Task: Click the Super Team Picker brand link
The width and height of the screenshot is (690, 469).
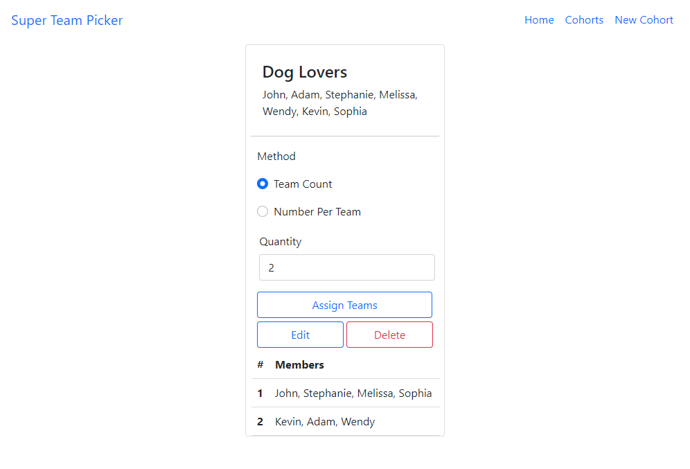Action: click(x=67, y=20)
